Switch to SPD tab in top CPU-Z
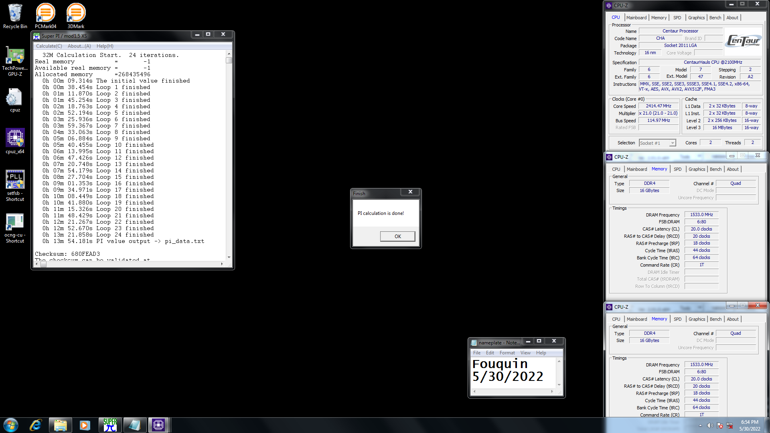 (677, 18)
